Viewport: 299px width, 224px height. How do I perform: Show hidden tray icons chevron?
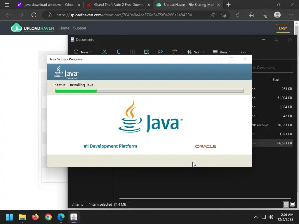256,217
